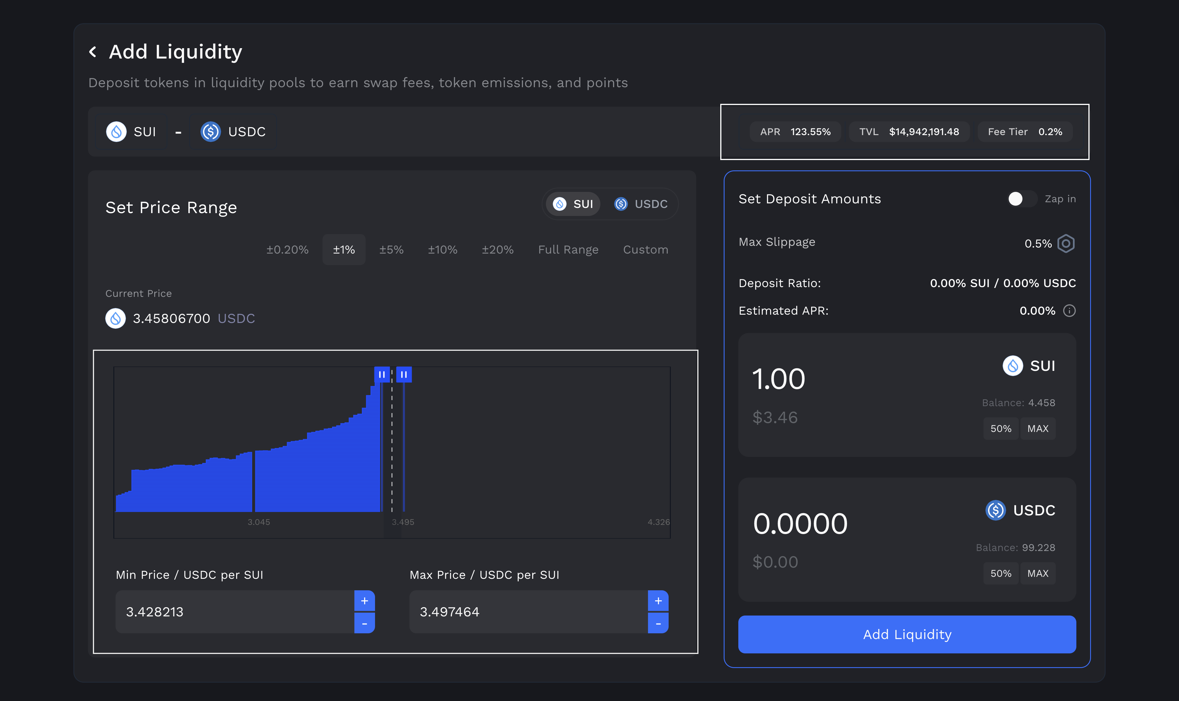Select the ±5% price range preset
The width and height of the screenshot is (1179, 701).
click(x=391, y=250)
